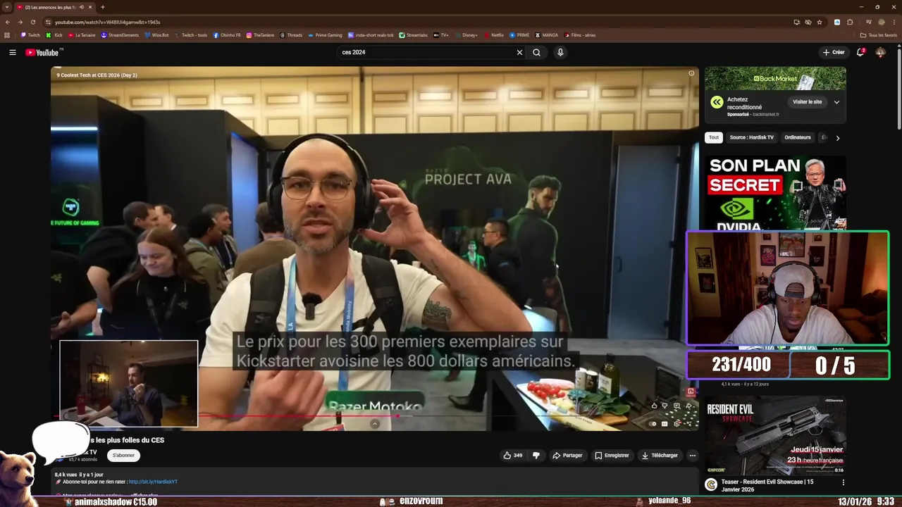Open the YouTube hamburger guide menu

pos(12,52)
